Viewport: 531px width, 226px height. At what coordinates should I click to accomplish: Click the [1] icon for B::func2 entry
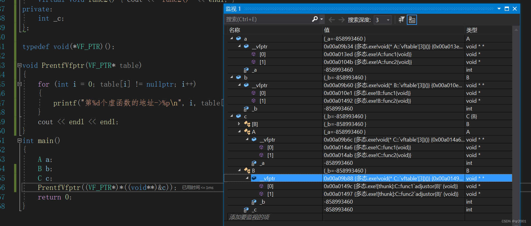(254, 101)
